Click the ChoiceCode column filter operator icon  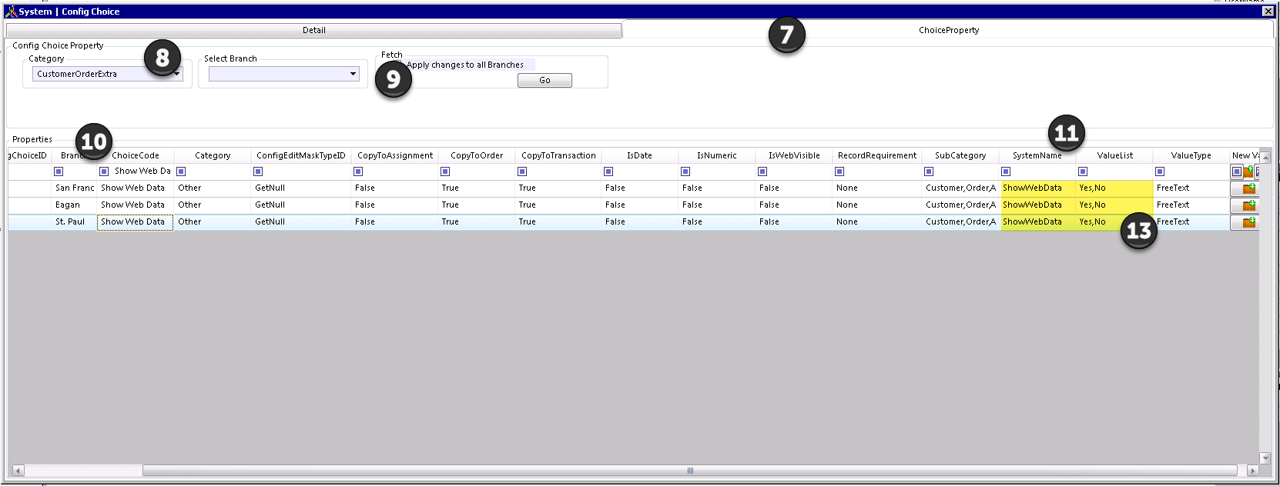(x=104, y=171)
